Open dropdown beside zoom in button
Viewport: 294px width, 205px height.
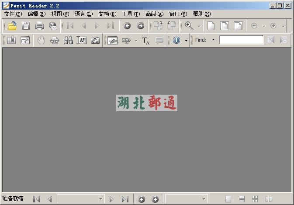284,27
